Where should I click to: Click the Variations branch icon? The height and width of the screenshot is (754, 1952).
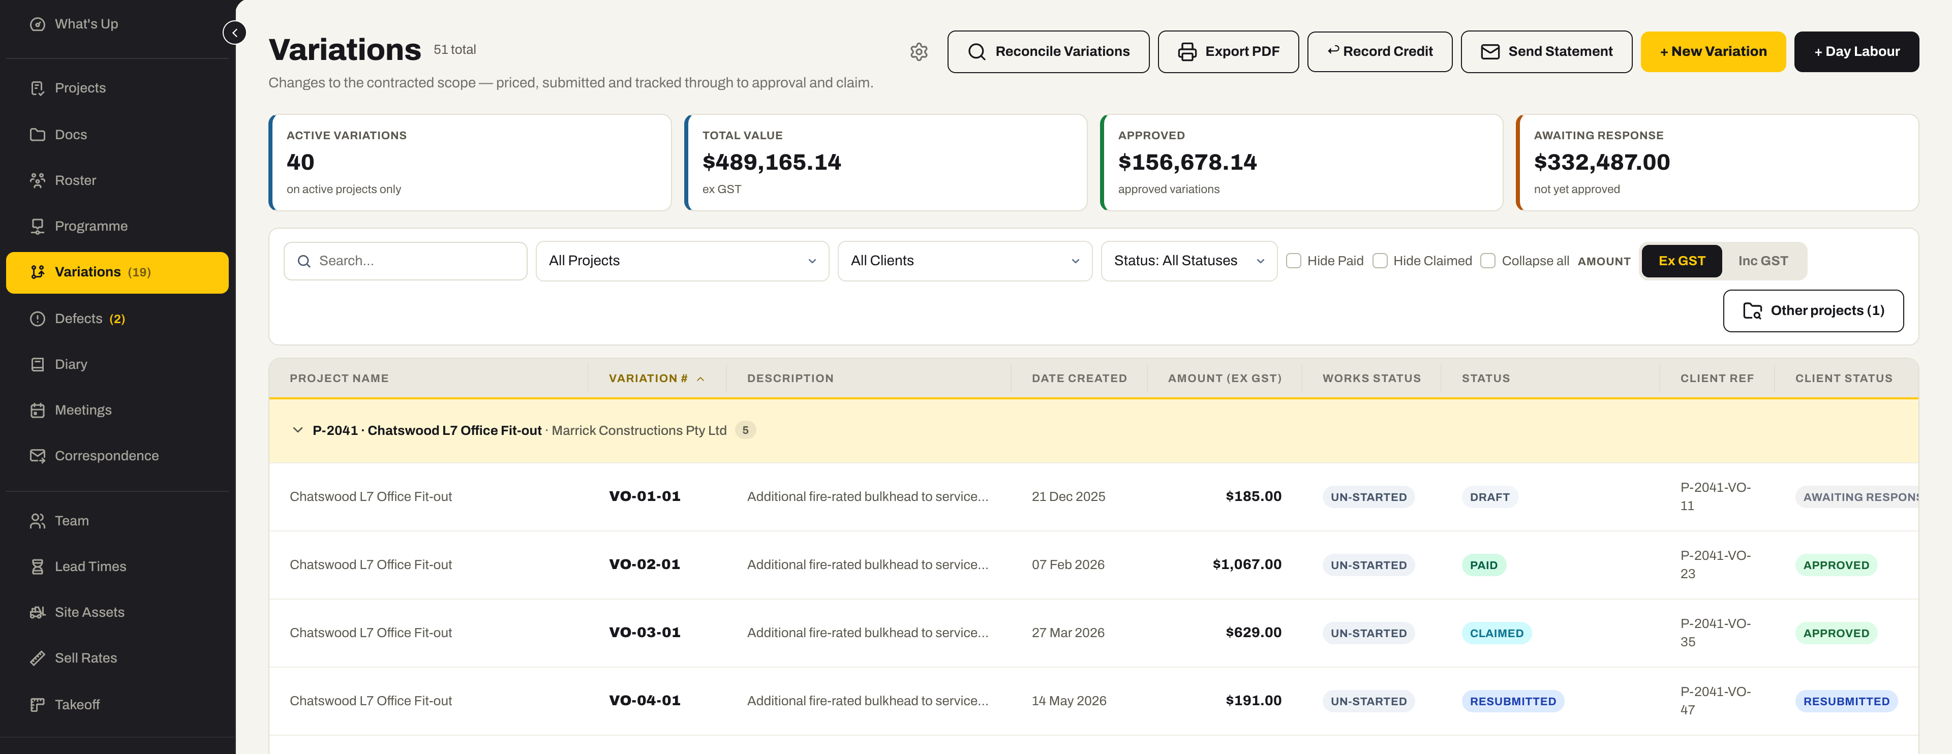coord(37,272)
